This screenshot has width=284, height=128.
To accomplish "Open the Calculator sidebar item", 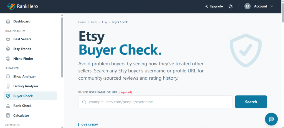I will click(x=30, y=115).
